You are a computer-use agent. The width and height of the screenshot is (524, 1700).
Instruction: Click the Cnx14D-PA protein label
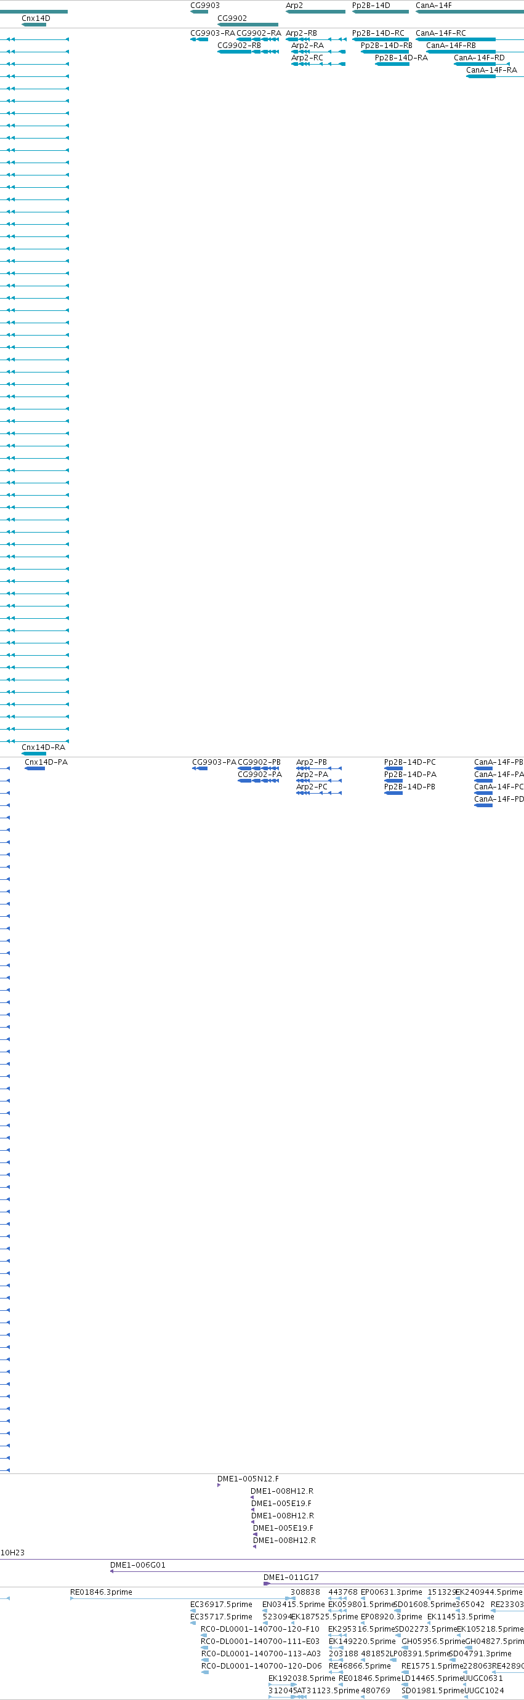[46, 762]
